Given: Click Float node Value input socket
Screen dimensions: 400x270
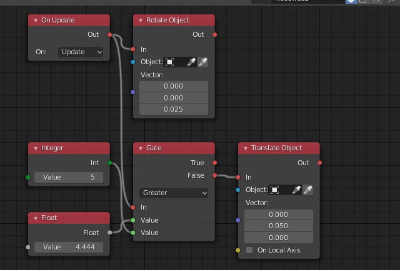Looking at the screenshot, I should click(28, 247).
